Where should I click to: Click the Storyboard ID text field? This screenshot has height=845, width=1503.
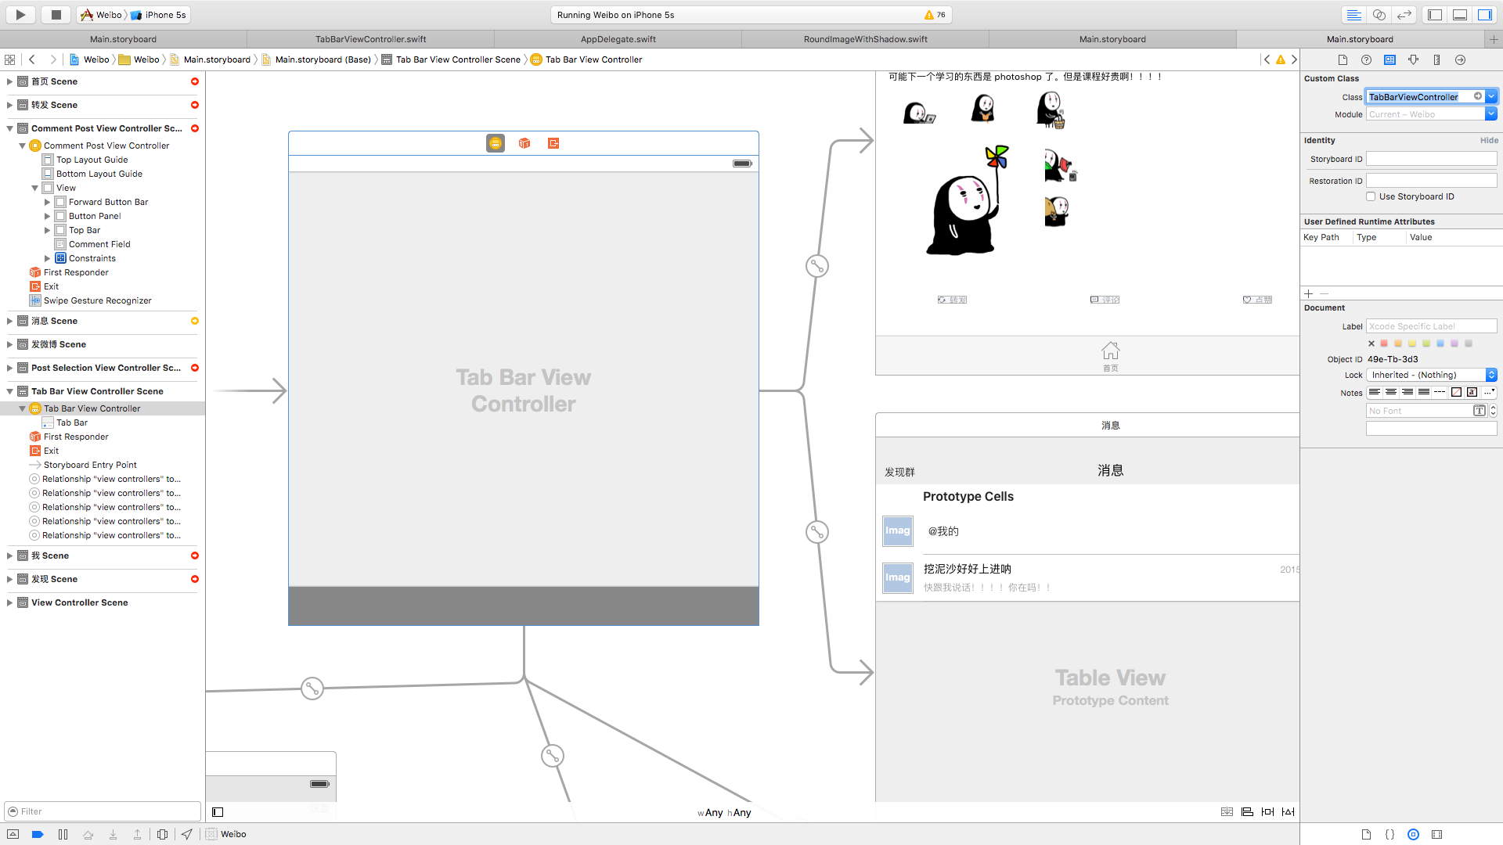pyautogui.click(x=1431, y=159)
